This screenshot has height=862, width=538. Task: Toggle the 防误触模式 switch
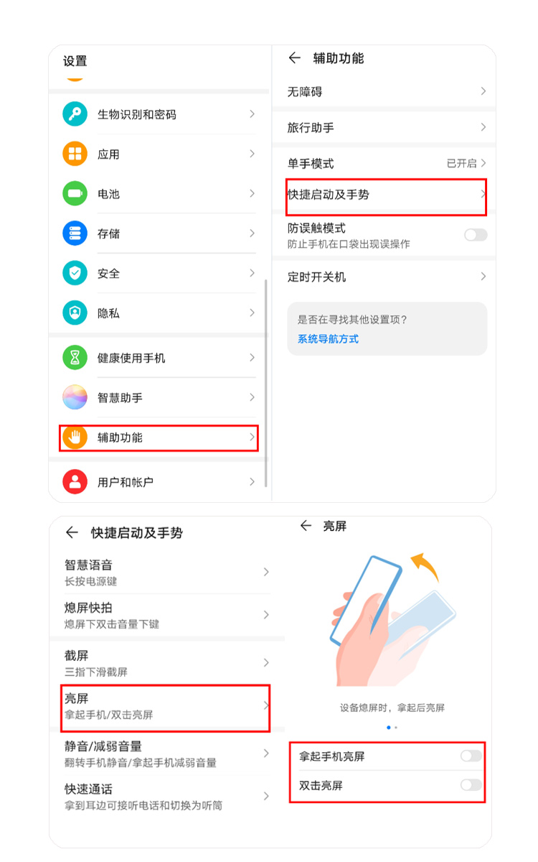(475, 235)
